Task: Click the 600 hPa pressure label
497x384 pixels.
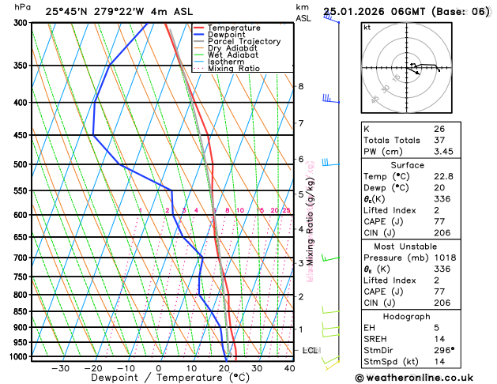Action: [x=22, y=215]
